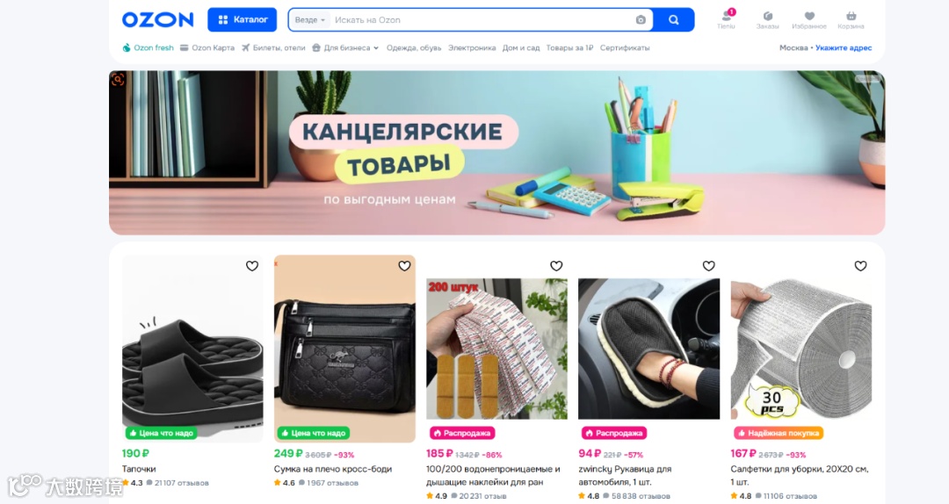This screenshot has width=949, height=504.
Task: Toggle favorite heart on Тапочки slippers
Action: point(252,266)
